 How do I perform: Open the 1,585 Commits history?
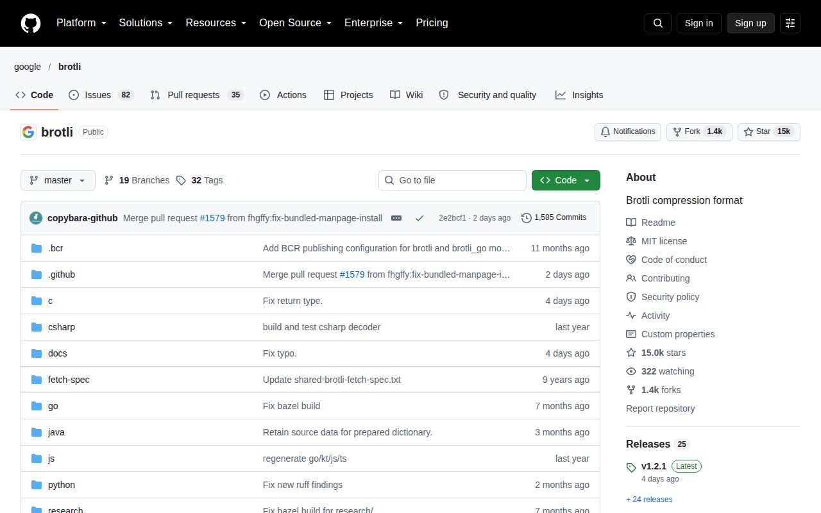554,218
